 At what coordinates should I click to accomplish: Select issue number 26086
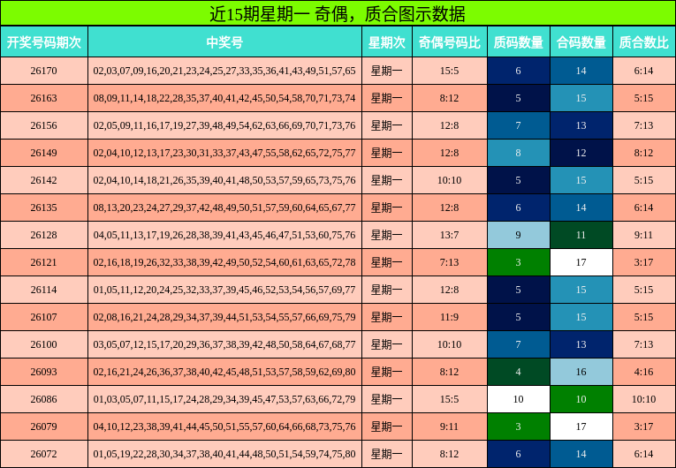43,399
